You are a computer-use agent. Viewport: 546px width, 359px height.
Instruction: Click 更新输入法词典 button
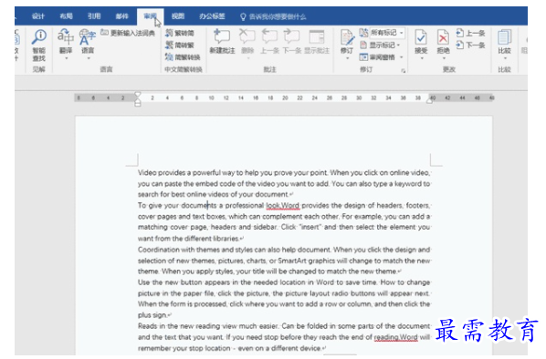pos(128,33)
